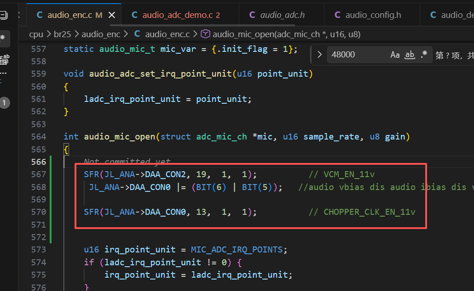The height and width of the screenshot is (291, 474).
Task: Click the C file icon in the breadcrumb
Action: (x=137, y=34)
